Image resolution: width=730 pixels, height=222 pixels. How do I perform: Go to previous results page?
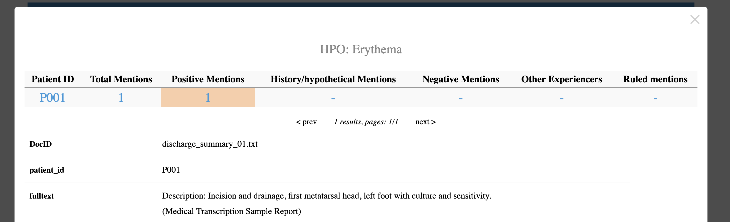click(306, 122)
